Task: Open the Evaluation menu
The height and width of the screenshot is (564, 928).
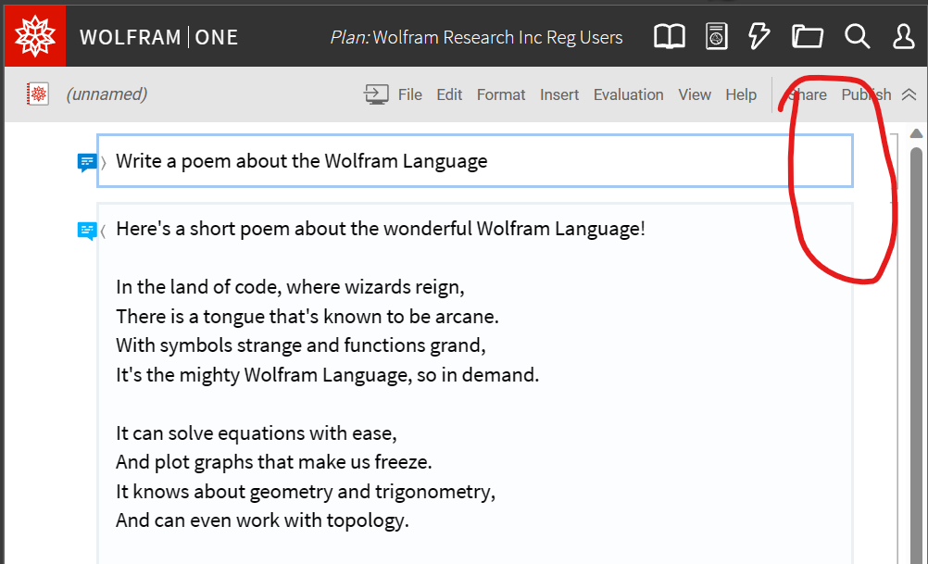Action: tap(628, 94)
